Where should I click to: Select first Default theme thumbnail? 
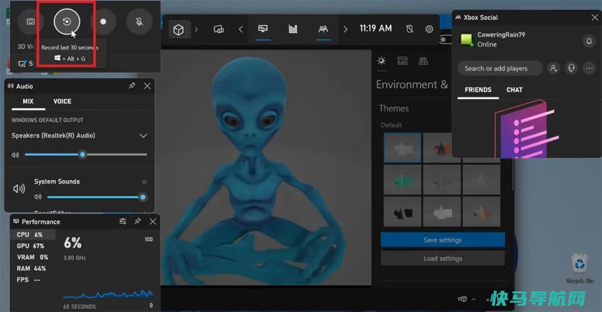click(403, 147)
